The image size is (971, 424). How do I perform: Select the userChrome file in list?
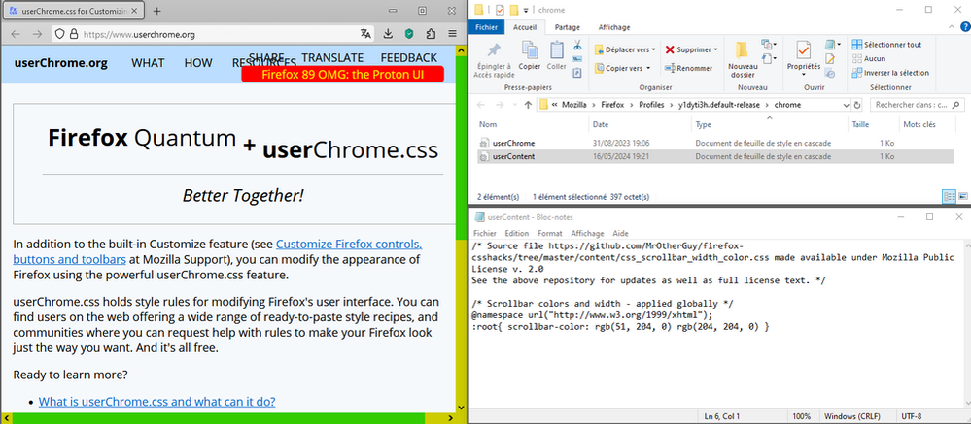click(x=513, y=143)
